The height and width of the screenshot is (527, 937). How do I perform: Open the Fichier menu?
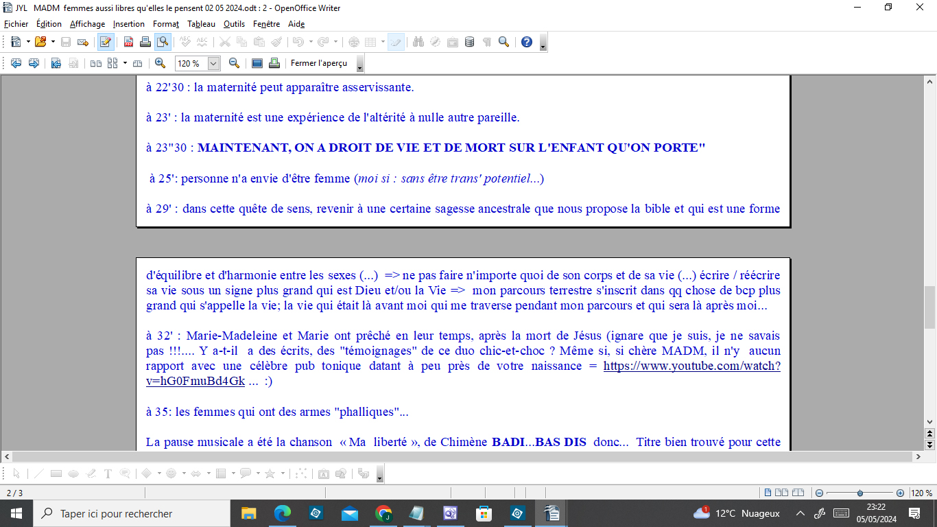pos(16,24)
